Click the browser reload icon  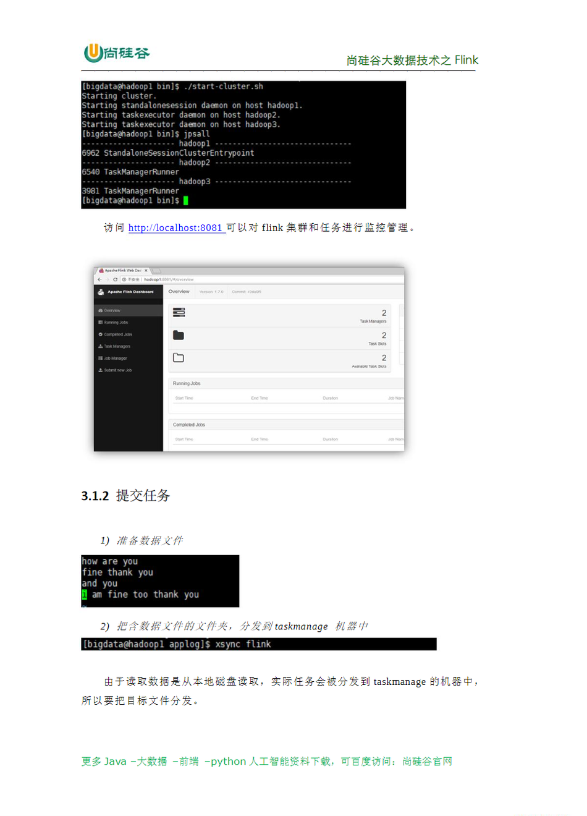(115, 279)
